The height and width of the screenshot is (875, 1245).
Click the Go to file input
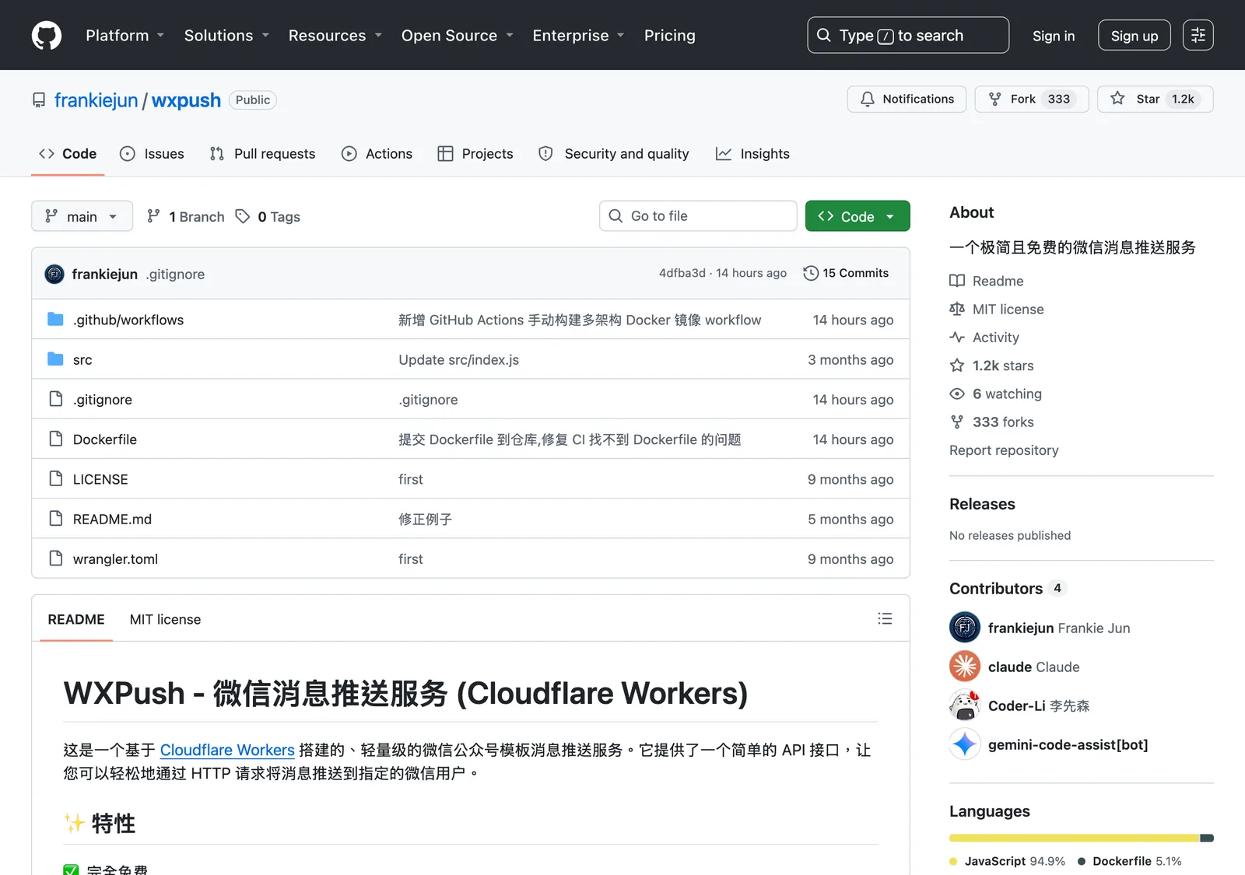click(698, 215)
